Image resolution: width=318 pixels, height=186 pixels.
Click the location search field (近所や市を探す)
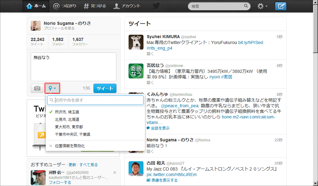[x=95, y=100]
